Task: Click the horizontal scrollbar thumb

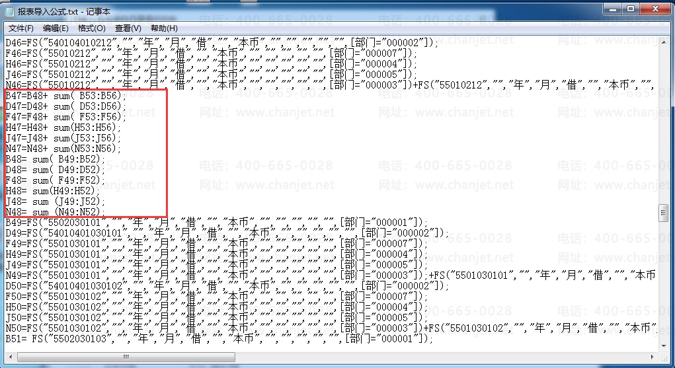Action: [x=126, y=357]
